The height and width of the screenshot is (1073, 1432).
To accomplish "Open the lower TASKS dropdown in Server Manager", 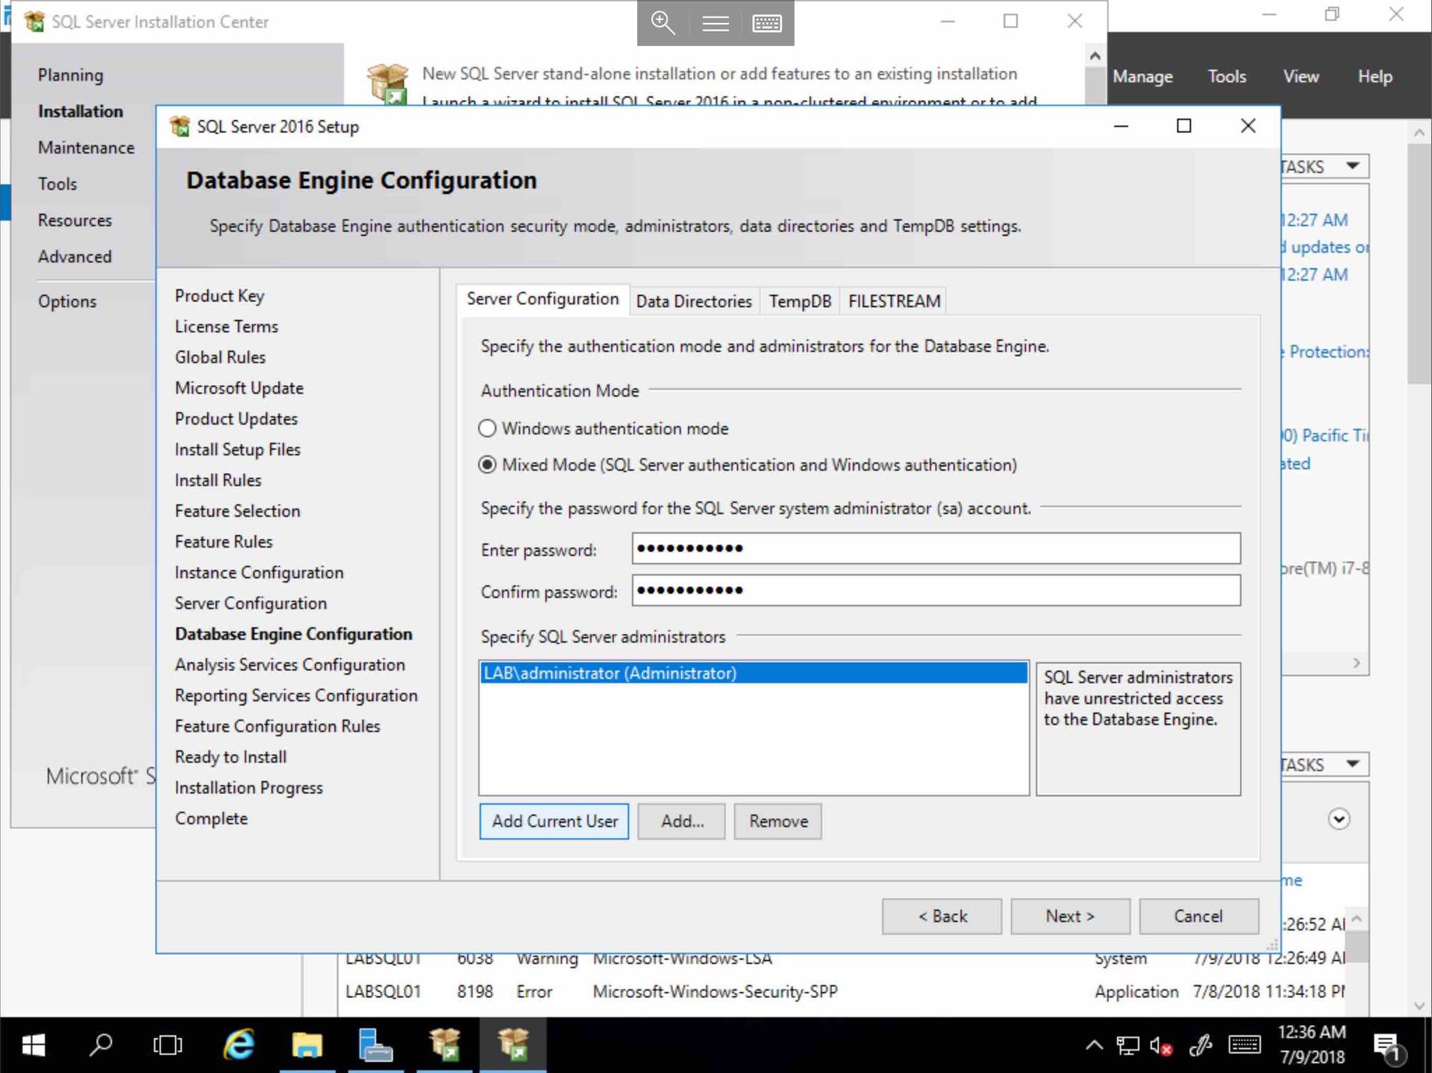I will click(x=1353, y=764).
